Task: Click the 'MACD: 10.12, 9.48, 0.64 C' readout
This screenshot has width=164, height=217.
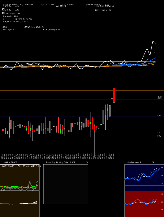Action: [x=16, y=22]
